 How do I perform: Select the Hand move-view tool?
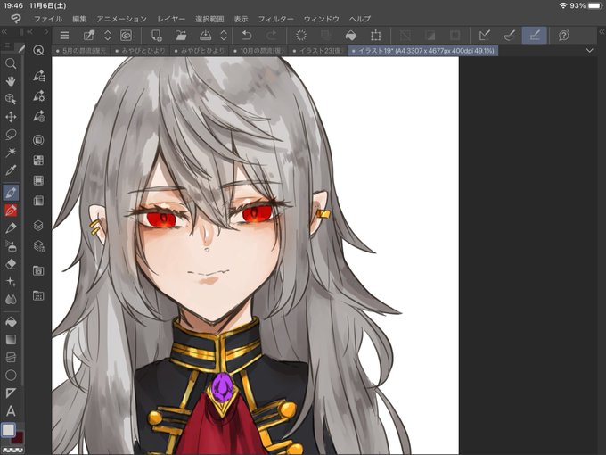coord(11,81)
